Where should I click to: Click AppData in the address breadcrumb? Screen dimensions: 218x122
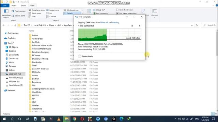pos(68,25)
